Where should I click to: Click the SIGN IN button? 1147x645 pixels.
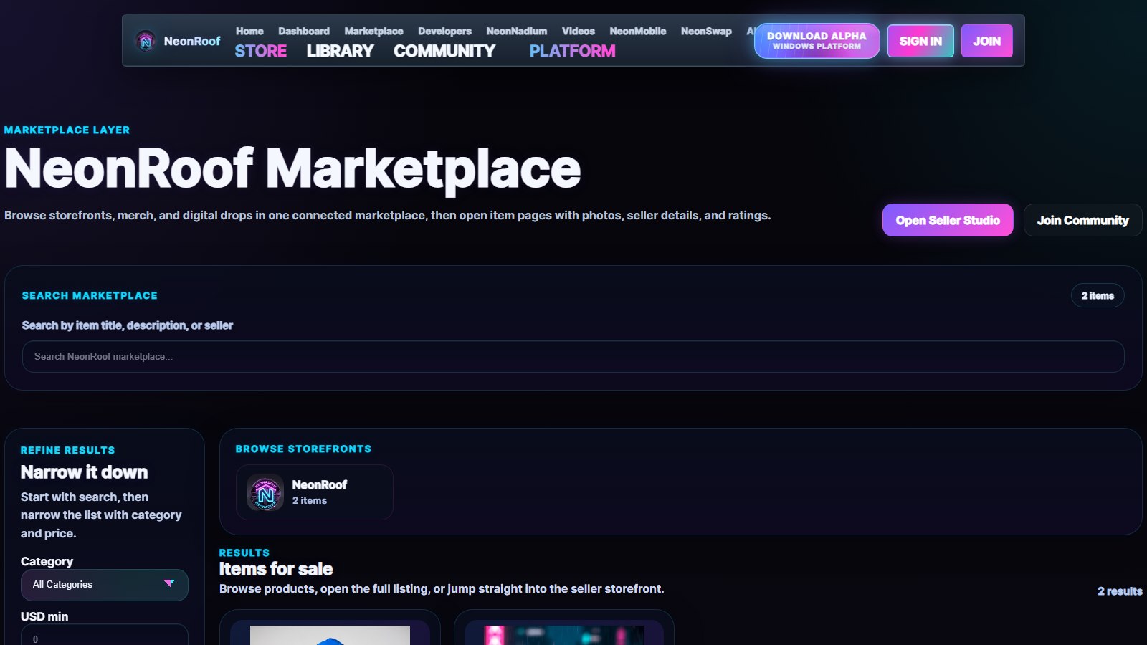[920, 41]
